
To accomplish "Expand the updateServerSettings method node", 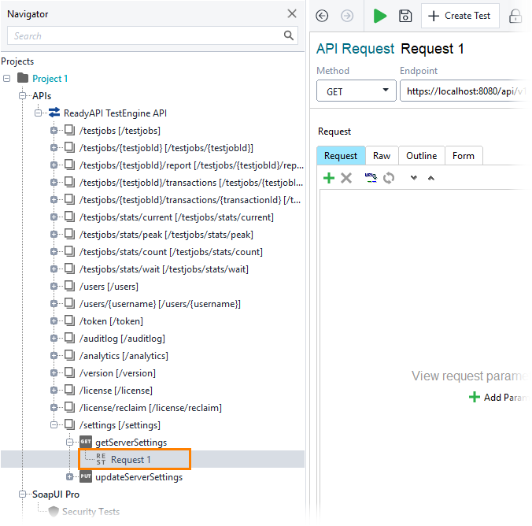I will [69, 476].
